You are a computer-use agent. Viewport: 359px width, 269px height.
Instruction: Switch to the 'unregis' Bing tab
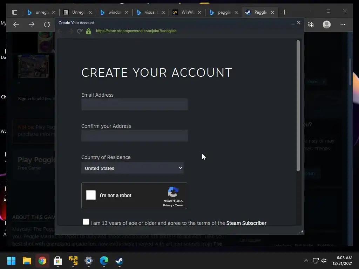(x=38, y=12)
